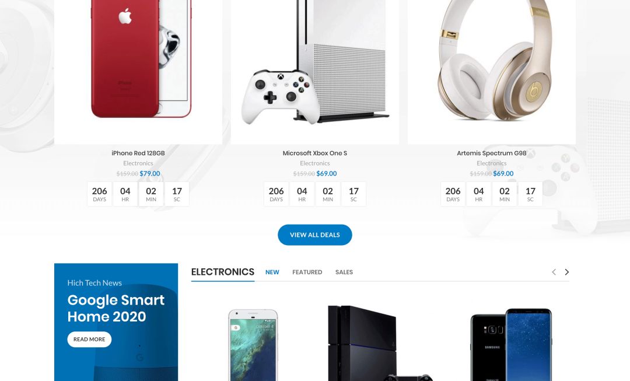Click the Read More button

89,339
